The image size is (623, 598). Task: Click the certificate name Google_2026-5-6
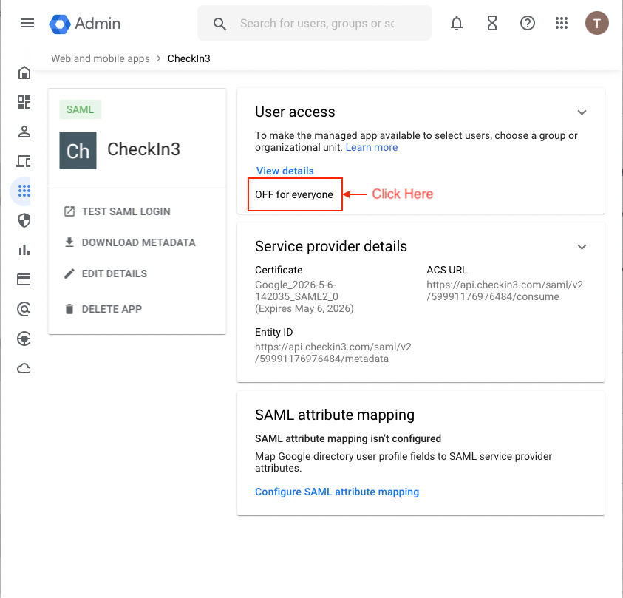(296, 290)
